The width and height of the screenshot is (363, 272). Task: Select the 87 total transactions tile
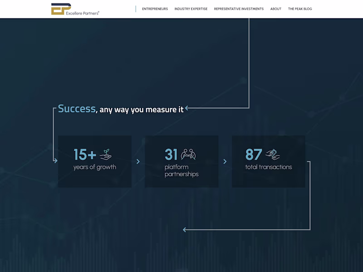click(268, 161)
